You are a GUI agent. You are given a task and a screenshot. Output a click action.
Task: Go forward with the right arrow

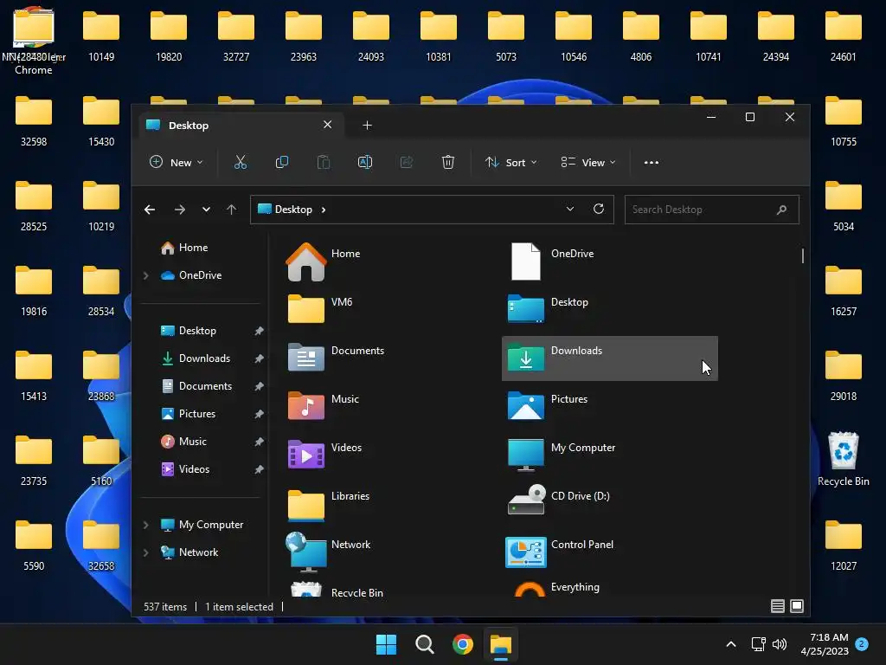click(180, 210)
